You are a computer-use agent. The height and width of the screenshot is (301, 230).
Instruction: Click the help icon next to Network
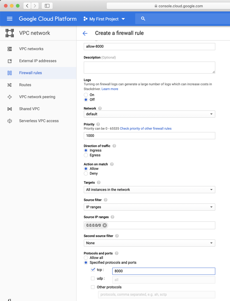(100, 108)
